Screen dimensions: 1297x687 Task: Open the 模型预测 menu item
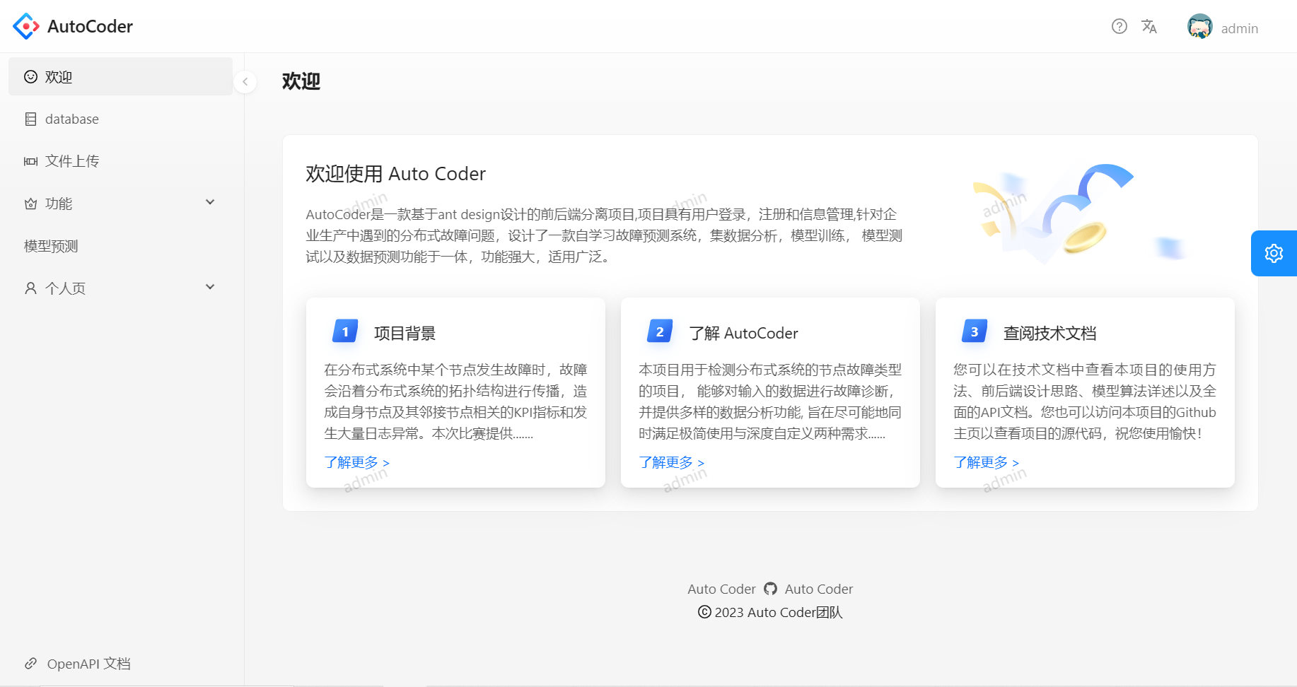tap(120, 246)
